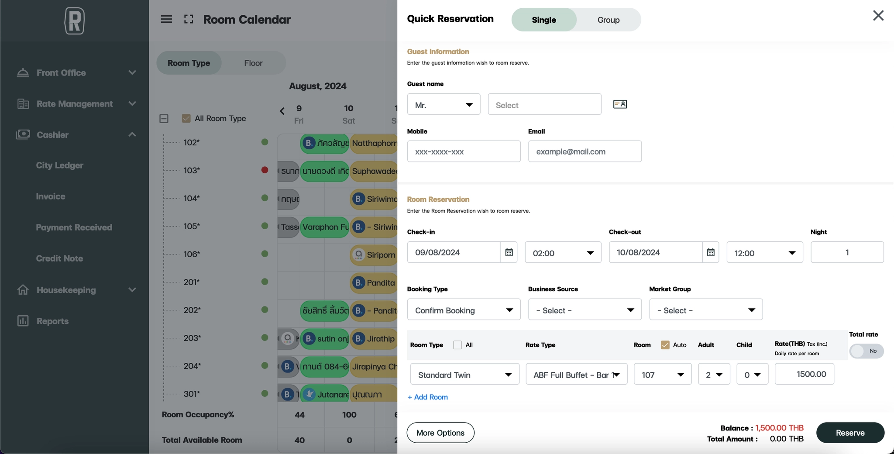Open the check-in date calendar picker

(509, 252)
